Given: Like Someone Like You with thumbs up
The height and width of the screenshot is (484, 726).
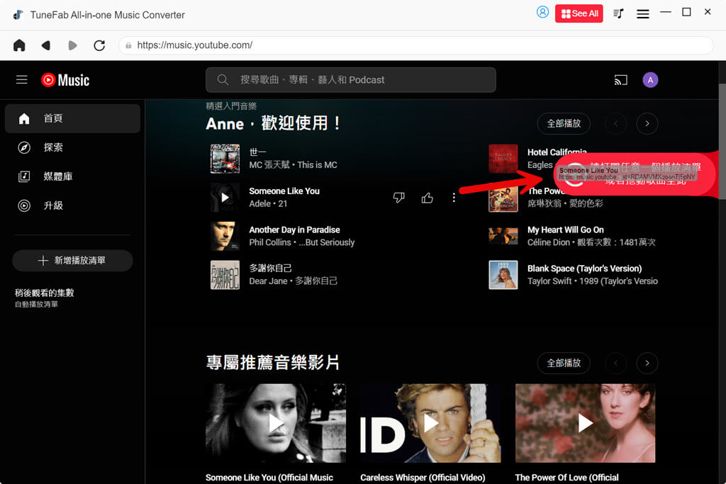Looking at the screenshot, I should (x=427, y=198).
